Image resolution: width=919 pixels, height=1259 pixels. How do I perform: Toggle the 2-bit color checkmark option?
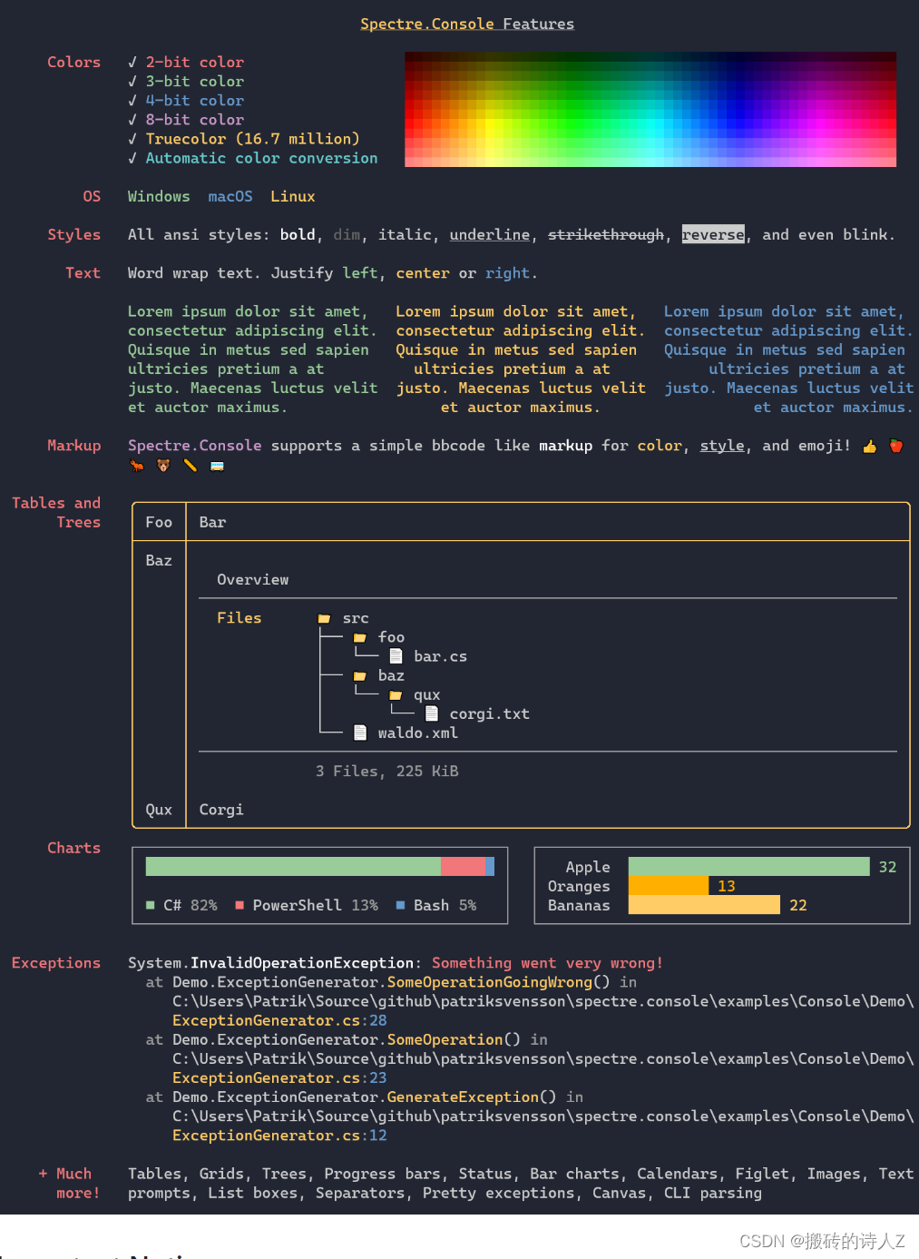click(x=132, y=62)
